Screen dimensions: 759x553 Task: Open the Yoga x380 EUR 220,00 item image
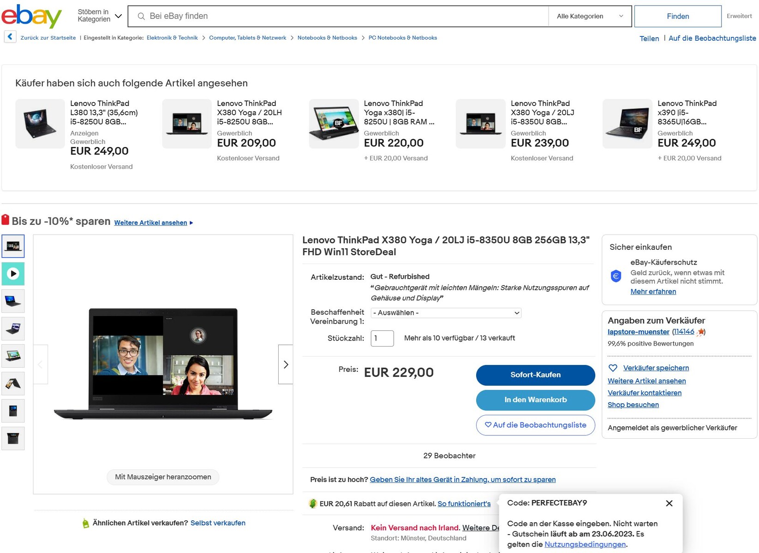pyautogui.click(x=334, y=124)
